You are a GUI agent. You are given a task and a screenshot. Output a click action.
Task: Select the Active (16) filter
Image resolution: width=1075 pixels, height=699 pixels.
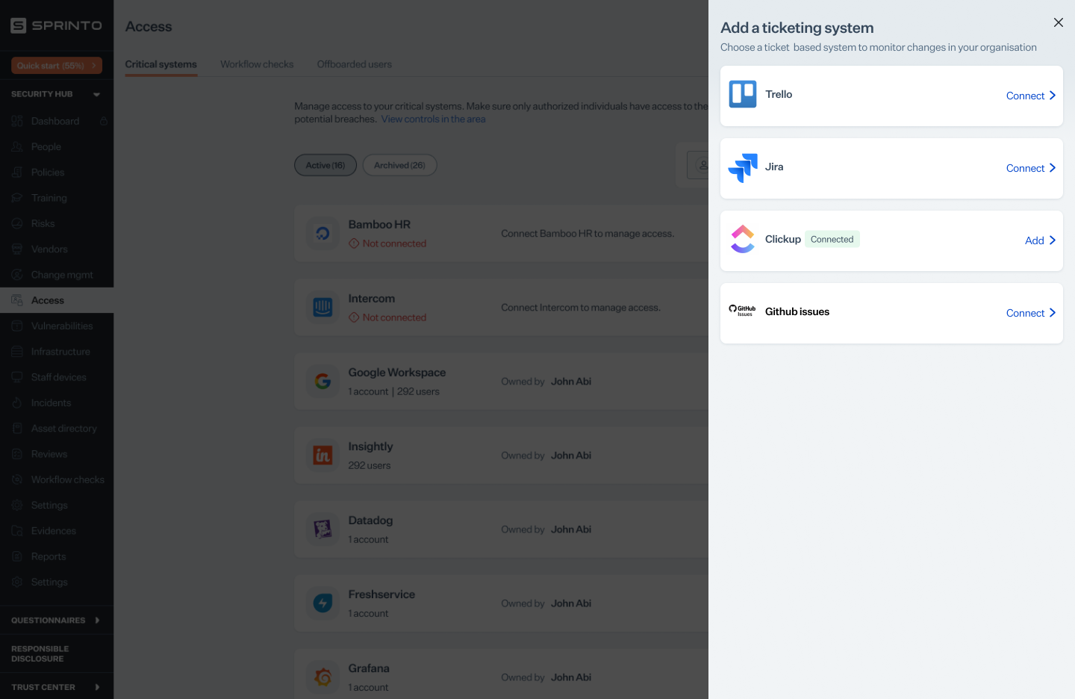325,165
